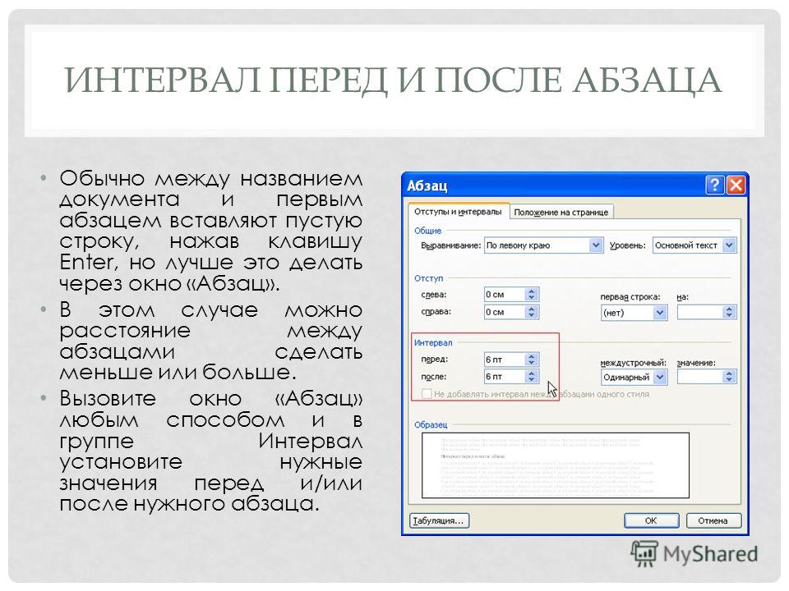This screenshot has width=789, height=591.
Task: Click the на: indent value field
Action: [x=700, y=313]
